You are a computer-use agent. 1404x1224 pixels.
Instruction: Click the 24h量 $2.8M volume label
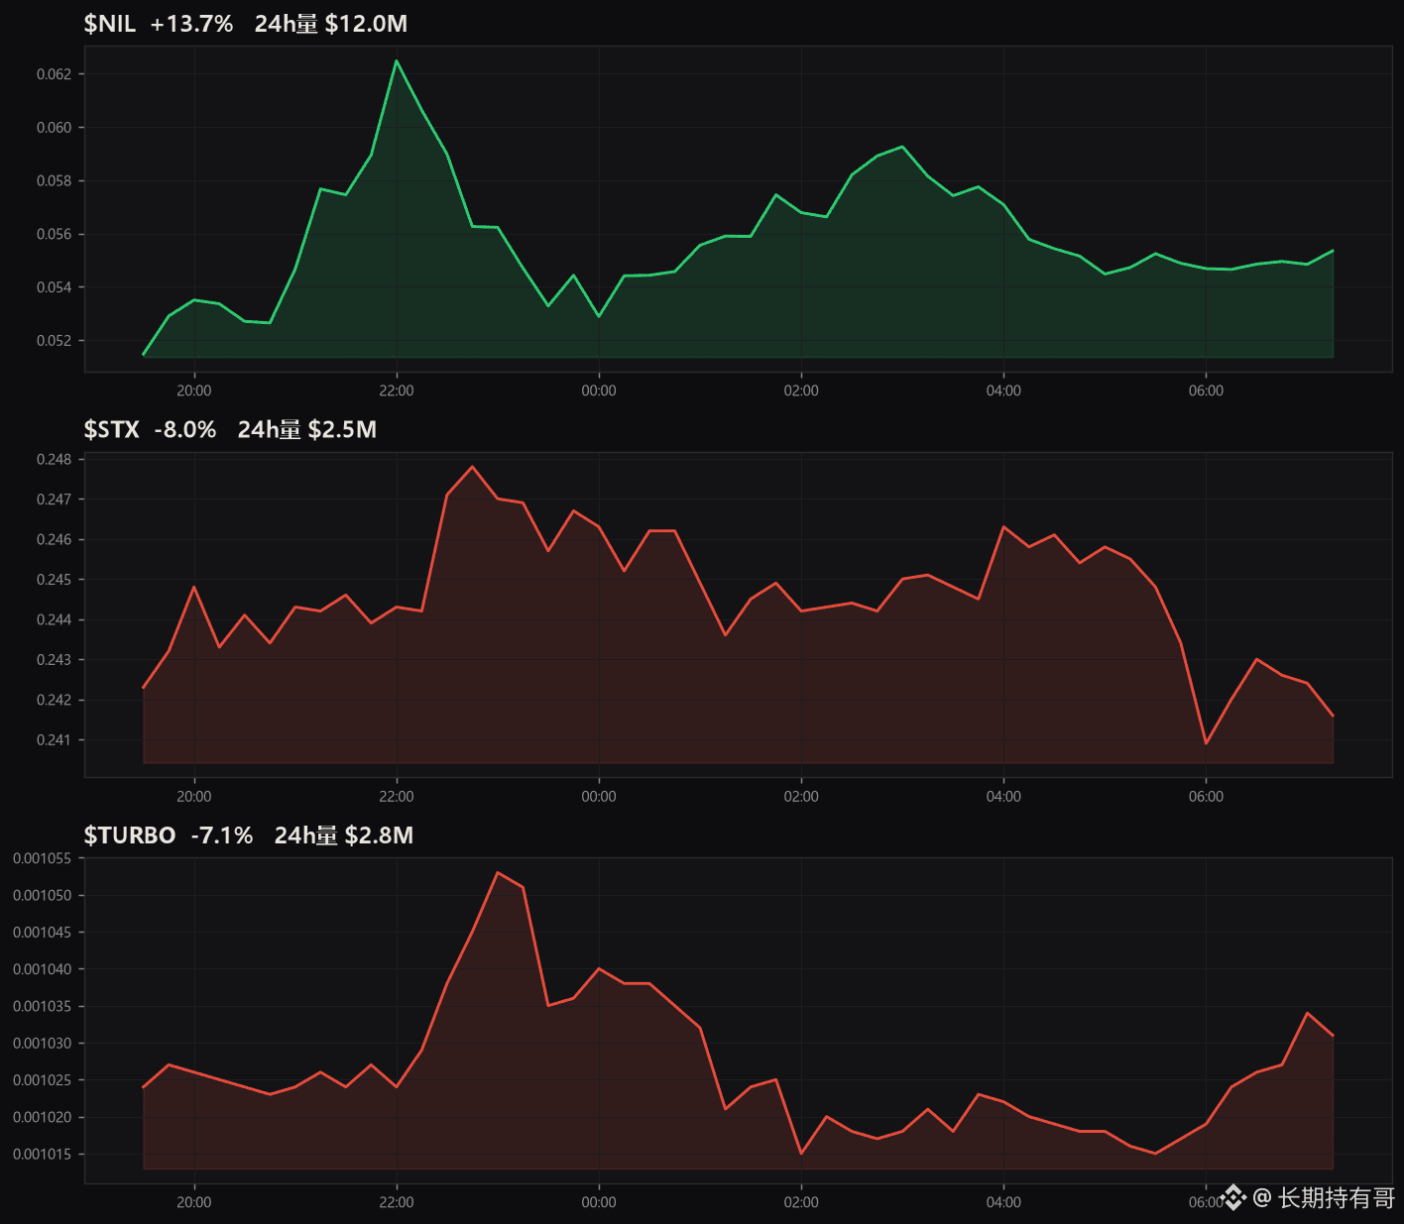[344, 835]
